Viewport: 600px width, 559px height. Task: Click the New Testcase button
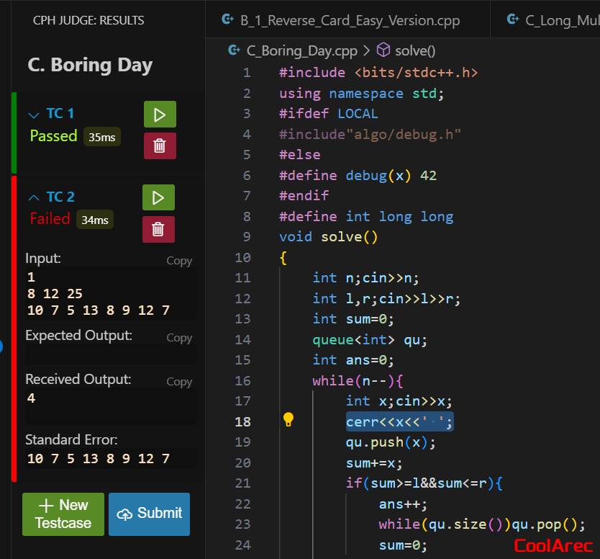(63, 514)
